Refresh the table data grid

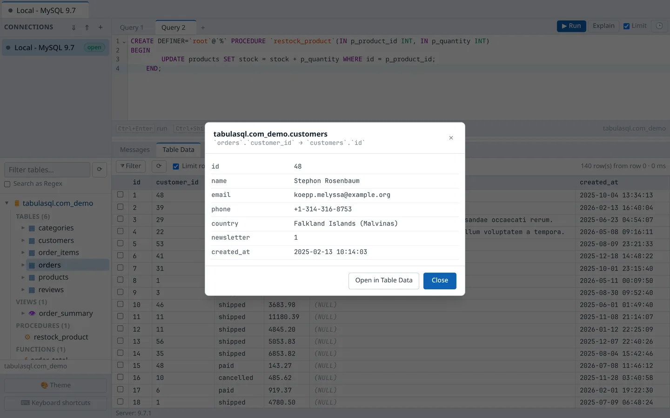coord(159,166)
